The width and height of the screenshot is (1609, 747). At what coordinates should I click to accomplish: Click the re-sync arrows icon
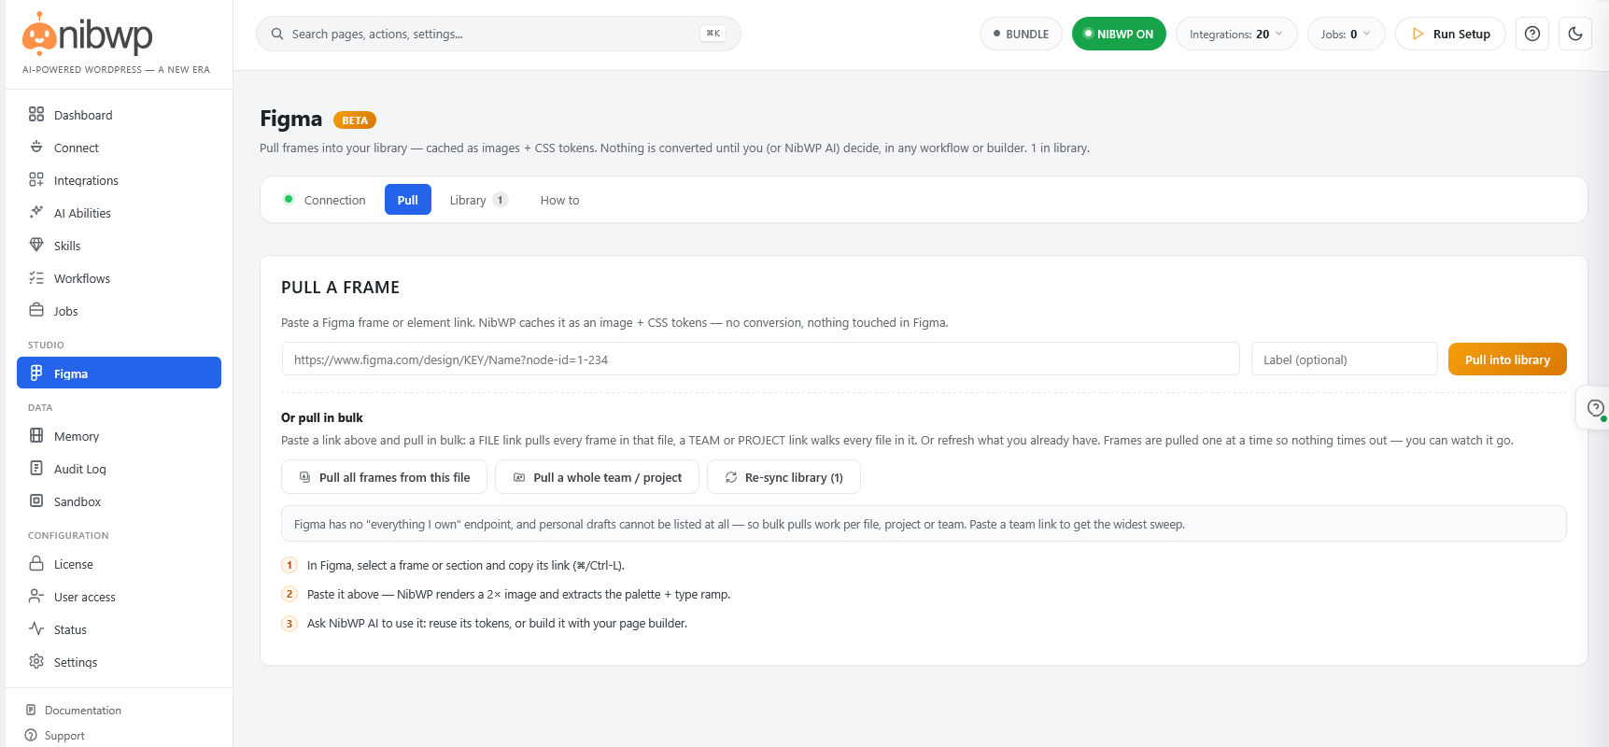731,477
